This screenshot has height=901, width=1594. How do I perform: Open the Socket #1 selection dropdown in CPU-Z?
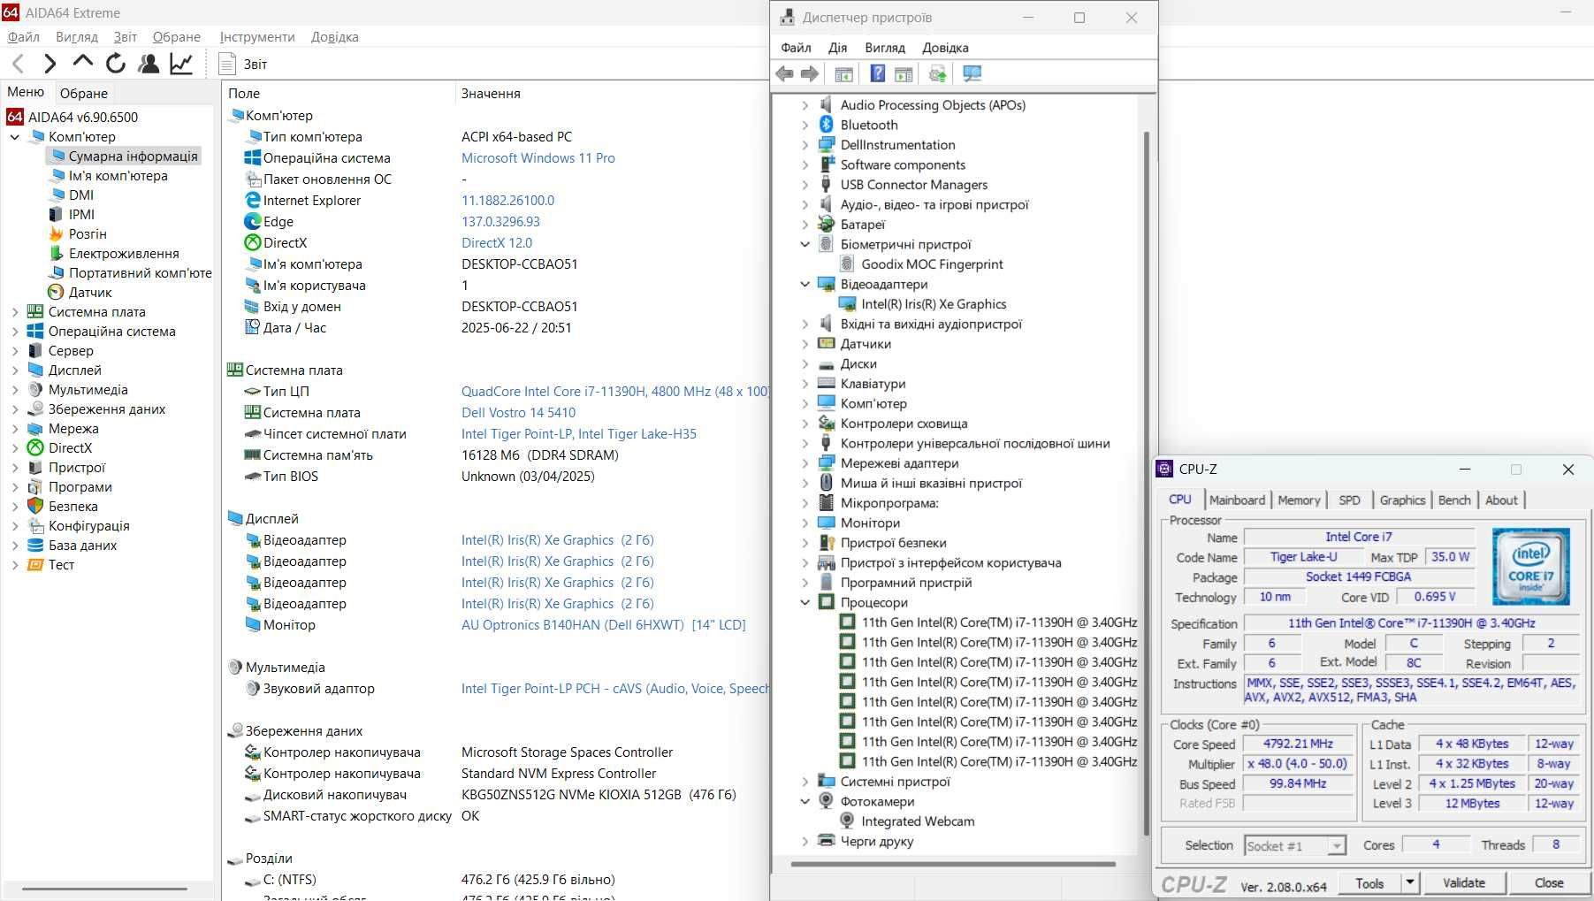(1295, 846)
